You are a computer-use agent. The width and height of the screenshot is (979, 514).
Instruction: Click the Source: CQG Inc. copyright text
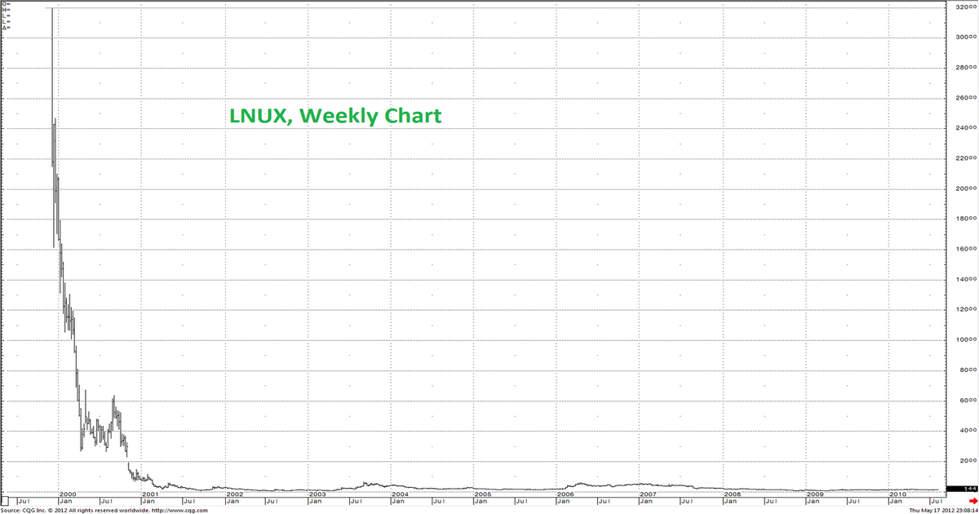[x=24, y=509]
